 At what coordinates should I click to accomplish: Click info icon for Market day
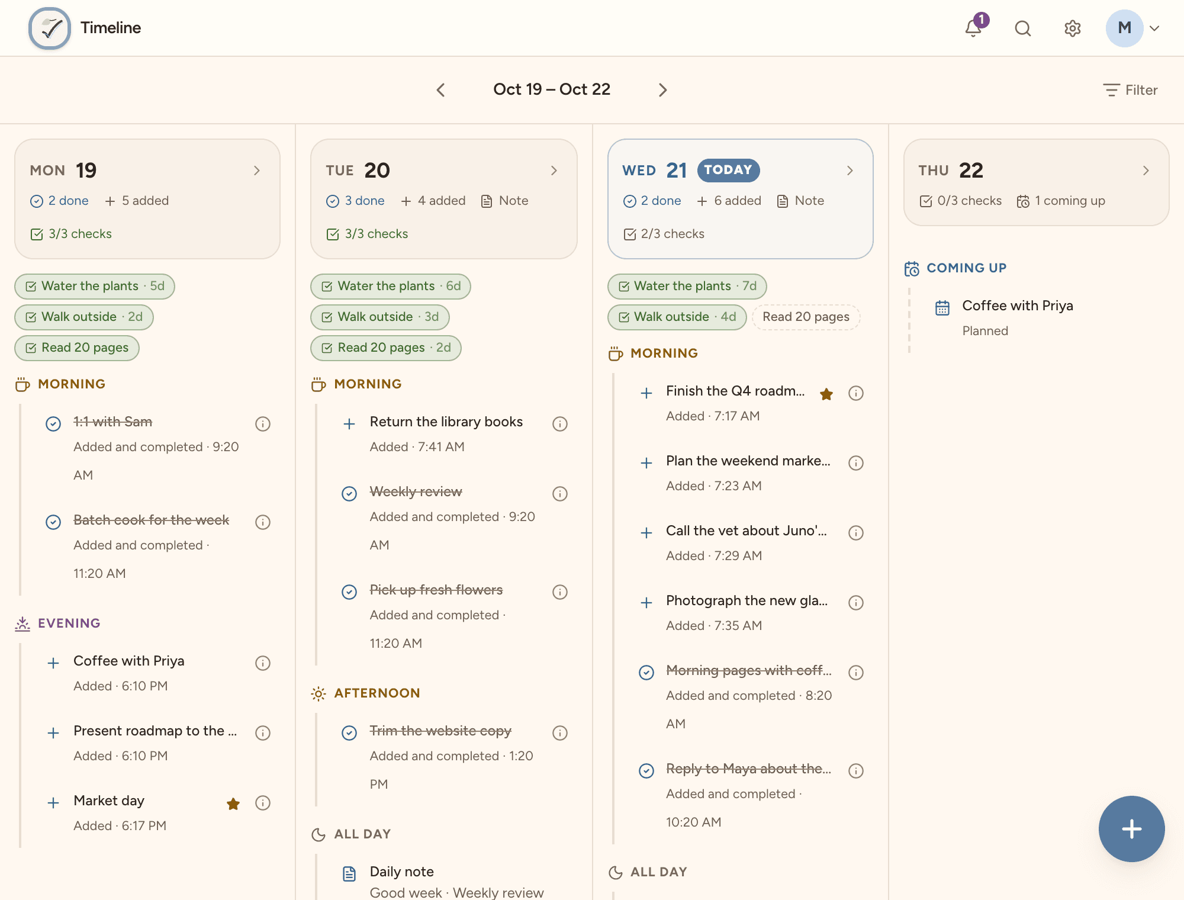point(263,802)
